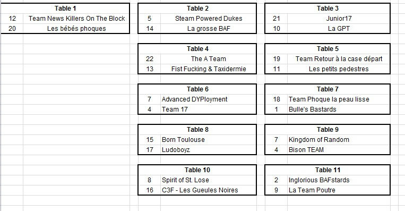This screenshot has width=405, height=211.
Task: Select the Advanced DYPloyment cell
Action: [209, 99]
